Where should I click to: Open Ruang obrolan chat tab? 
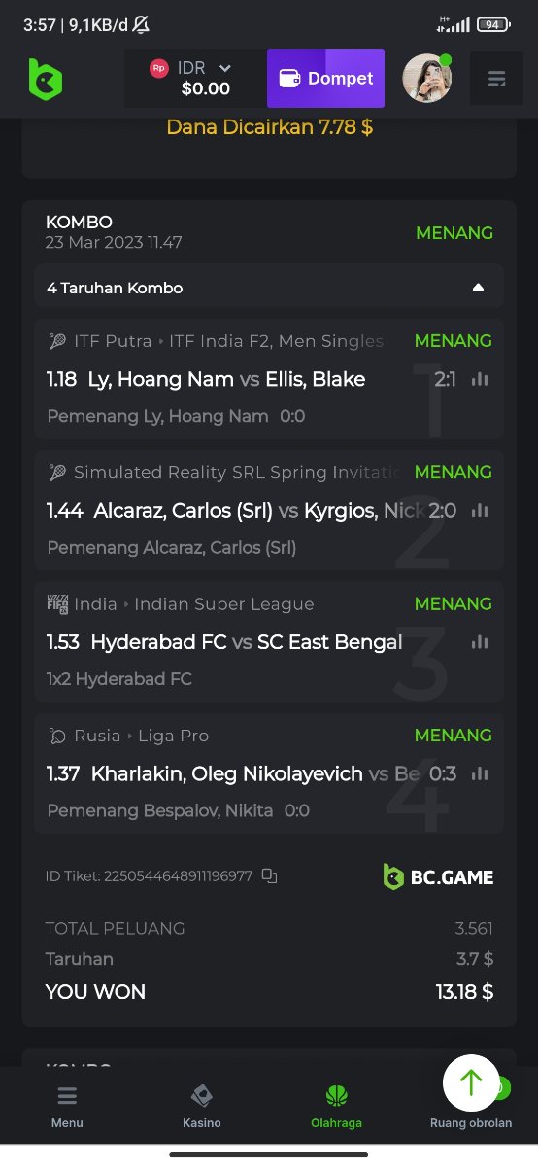[471, 1121]
